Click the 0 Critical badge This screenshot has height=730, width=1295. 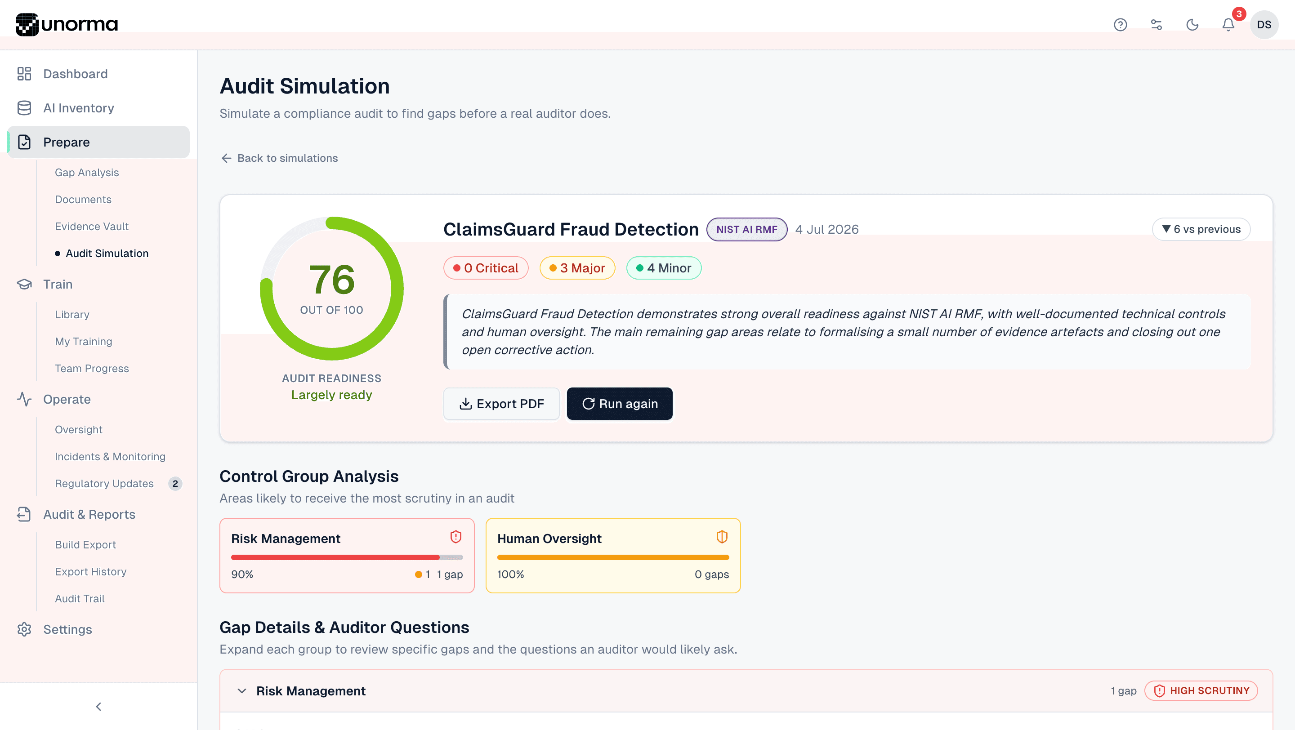point(486,268)
